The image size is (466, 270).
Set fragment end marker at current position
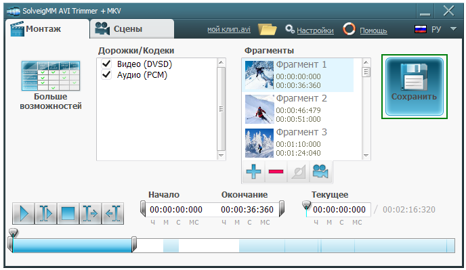112,213
